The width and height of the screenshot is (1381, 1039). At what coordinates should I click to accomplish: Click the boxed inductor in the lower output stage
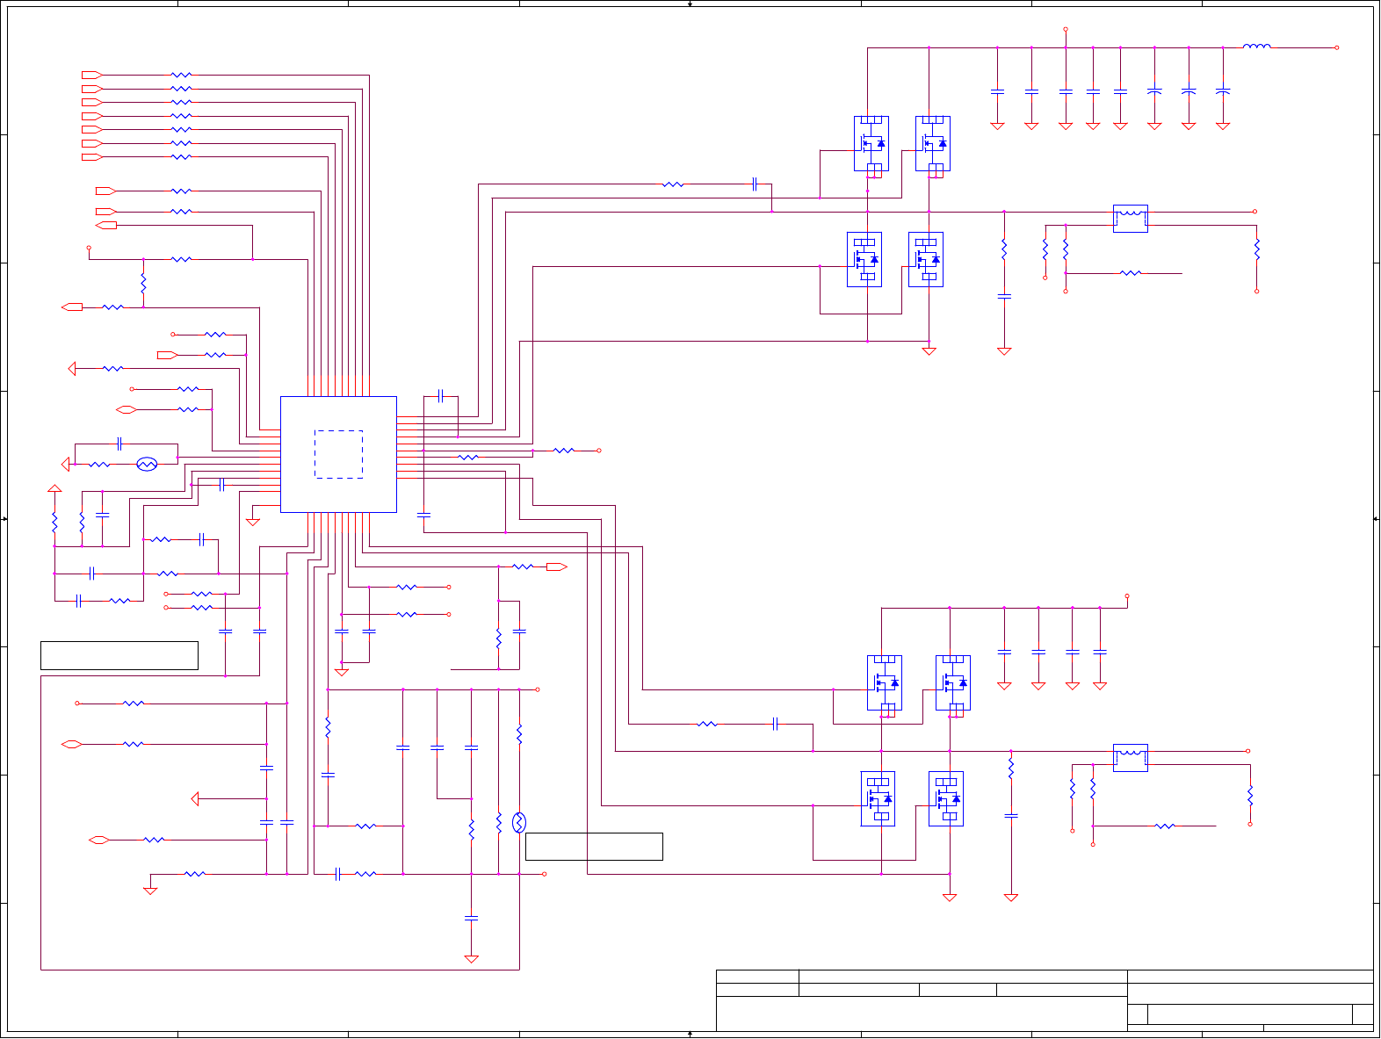pyautogui.click(x=1131, y=758)
